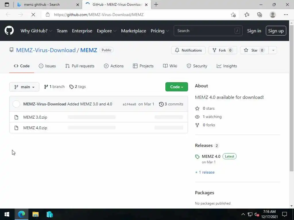Close the GitHub MEMZ tab

[x=146, y=5]
